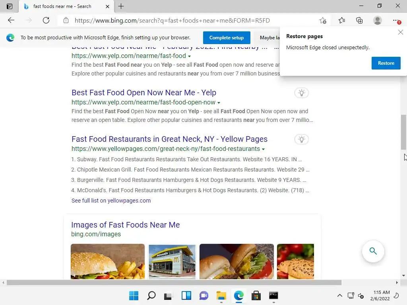Click the '4. McDonald's' list row
The height and width of the screenshot is (305, 407).
point(190,190)
